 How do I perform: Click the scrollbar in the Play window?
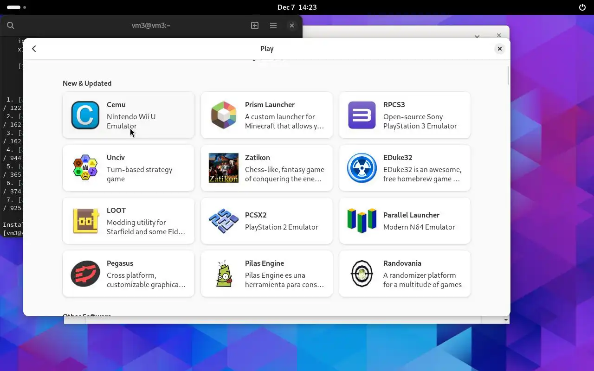point(508,76)
